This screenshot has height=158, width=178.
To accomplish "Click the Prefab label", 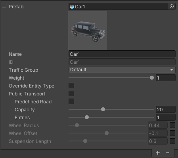I will (x=16, y=7).
